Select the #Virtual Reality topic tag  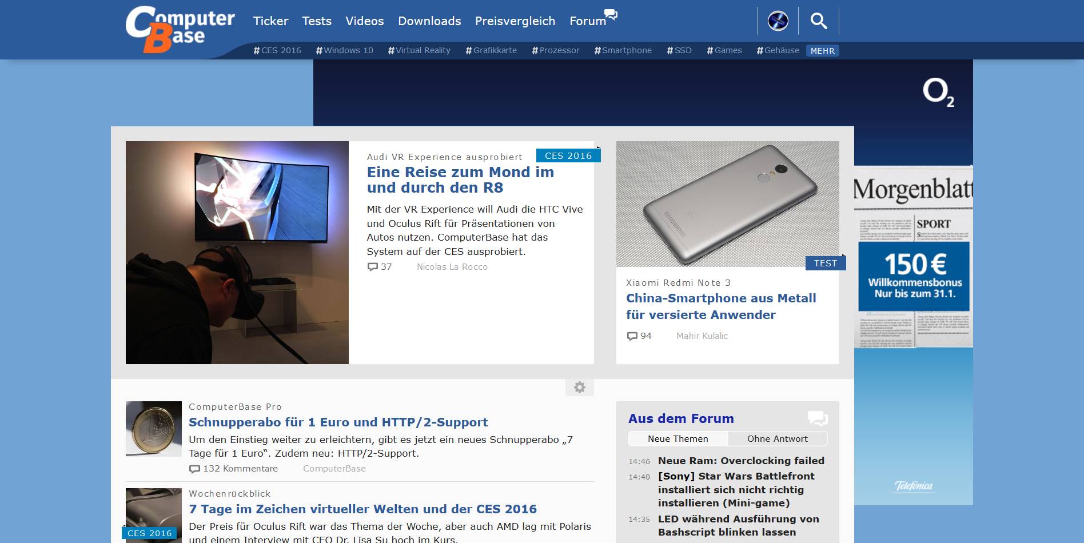(419, 50)
